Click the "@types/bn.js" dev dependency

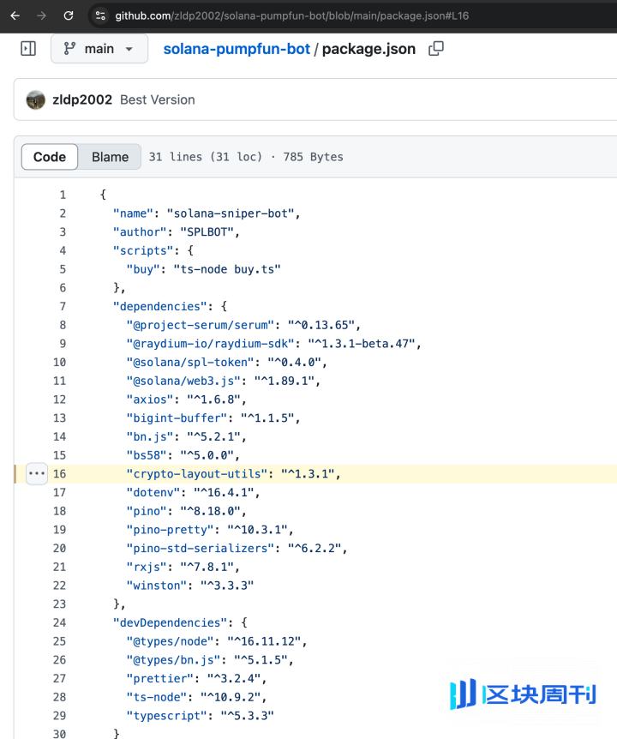coord(173,660)
